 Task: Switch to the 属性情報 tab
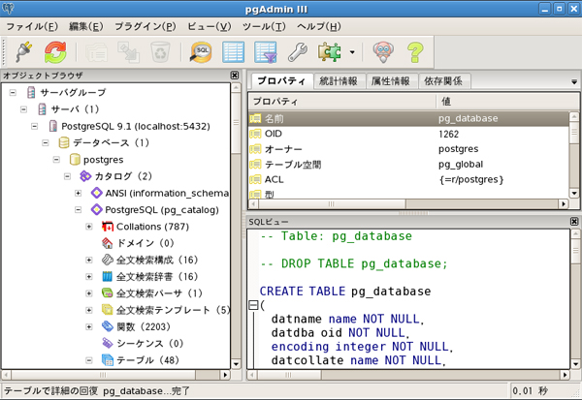[391, 81]
